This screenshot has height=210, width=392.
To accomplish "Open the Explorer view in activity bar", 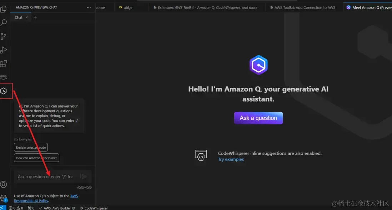I will (x=4, y=9).
